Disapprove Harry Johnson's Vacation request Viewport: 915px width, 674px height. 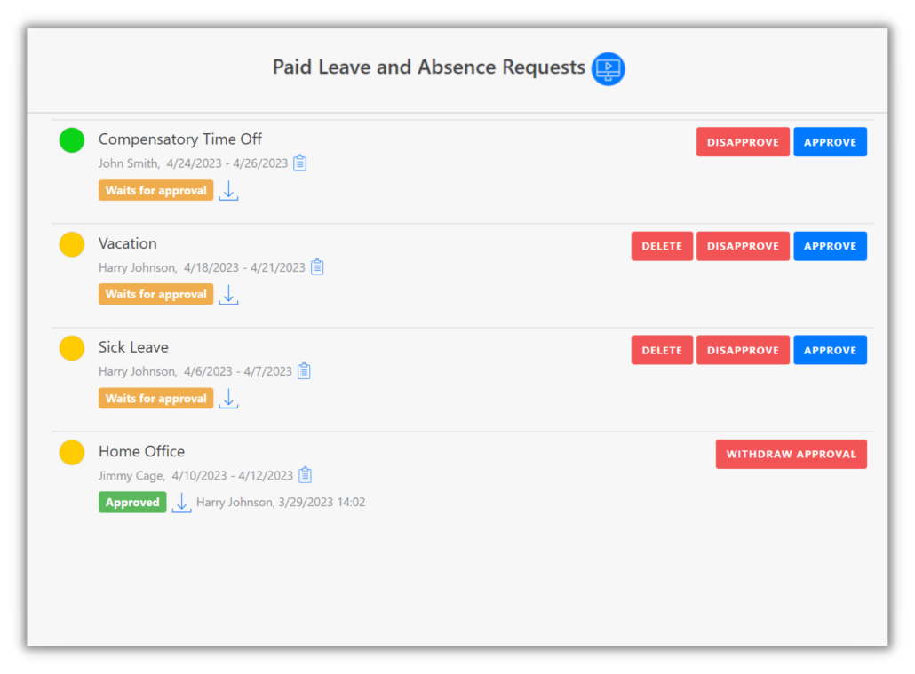pyautogui.click(x=743, y=245)
